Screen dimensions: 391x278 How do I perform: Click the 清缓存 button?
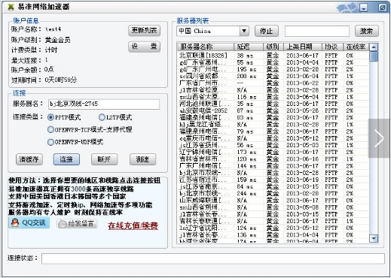pyautogui.click(x=29, y=159)
